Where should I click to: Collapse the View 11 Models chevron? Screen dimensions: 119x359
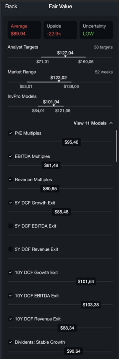(x=111, y=123)
